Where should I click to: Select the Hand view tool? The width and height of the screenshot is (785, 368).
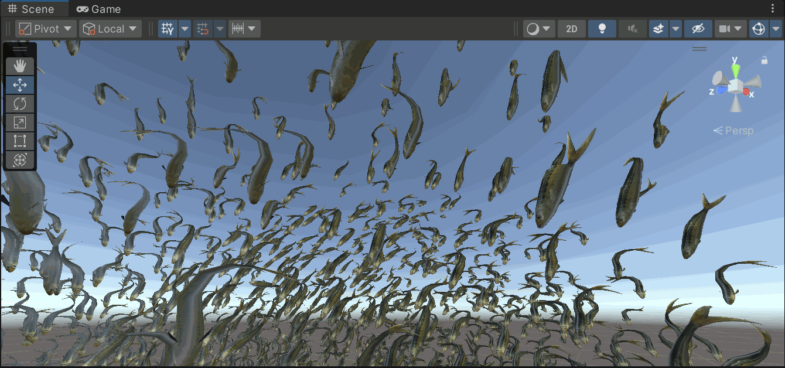(x=20, y=66)
